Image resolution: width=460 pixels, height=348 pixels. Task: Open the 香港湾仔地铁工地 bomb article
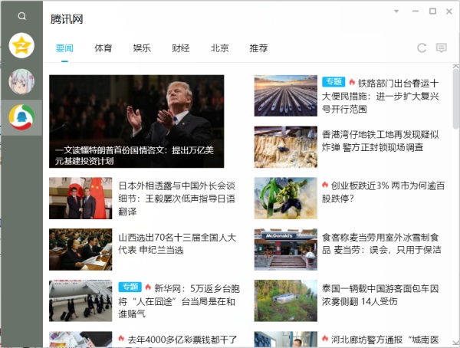coord(379,140)
